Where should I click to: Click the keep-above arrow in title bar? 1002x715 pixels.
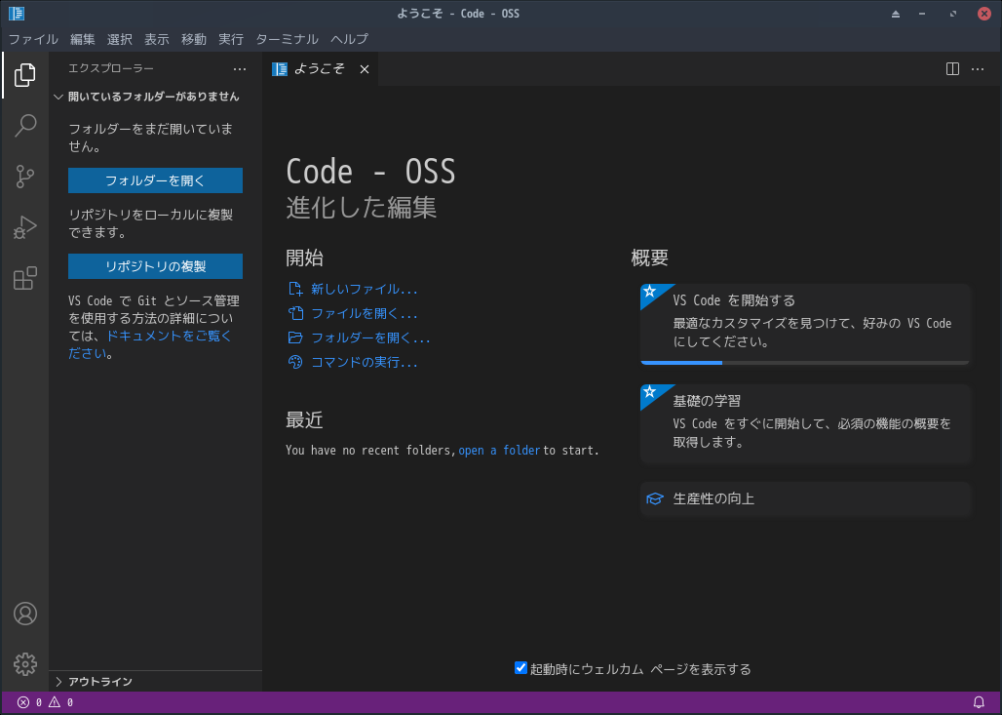pos(896,14)
